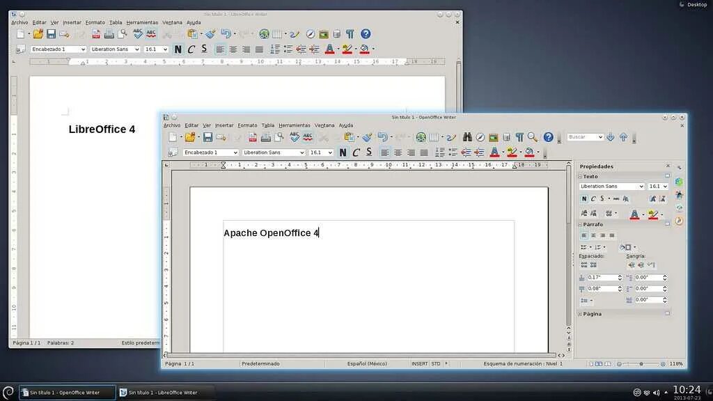Click Paste icon in OpenOffice toolbar
713x401 pixels.
pos(349,137)
